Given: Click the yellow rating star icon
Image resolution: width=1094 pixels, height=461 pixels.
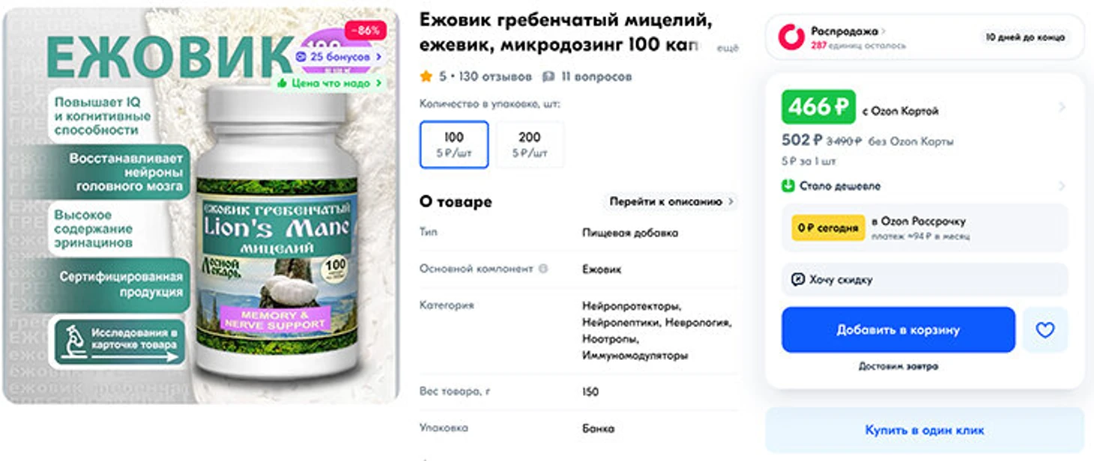Looking at the screenshot, I should 426,76.
